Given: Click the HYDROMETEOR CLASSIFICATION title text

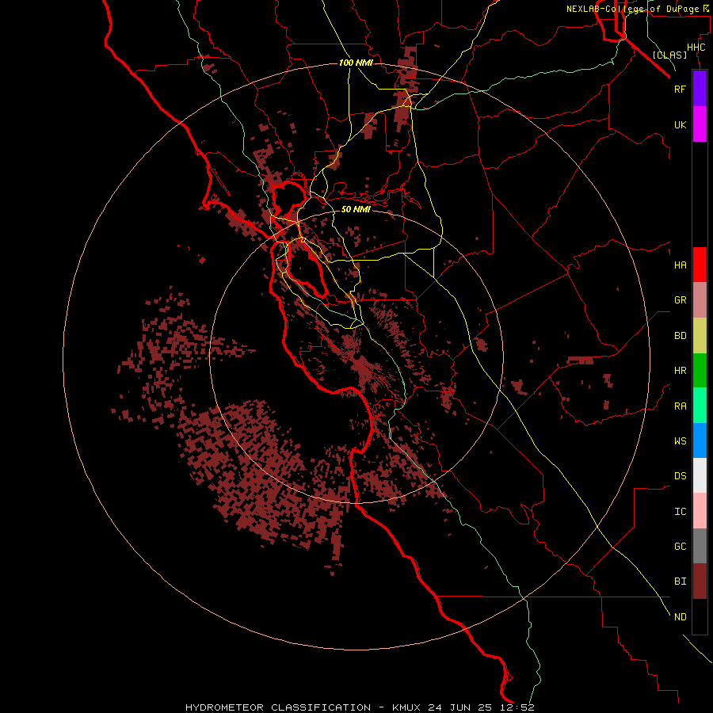Looking at the screenshot, I should click(x=278, y=707).
